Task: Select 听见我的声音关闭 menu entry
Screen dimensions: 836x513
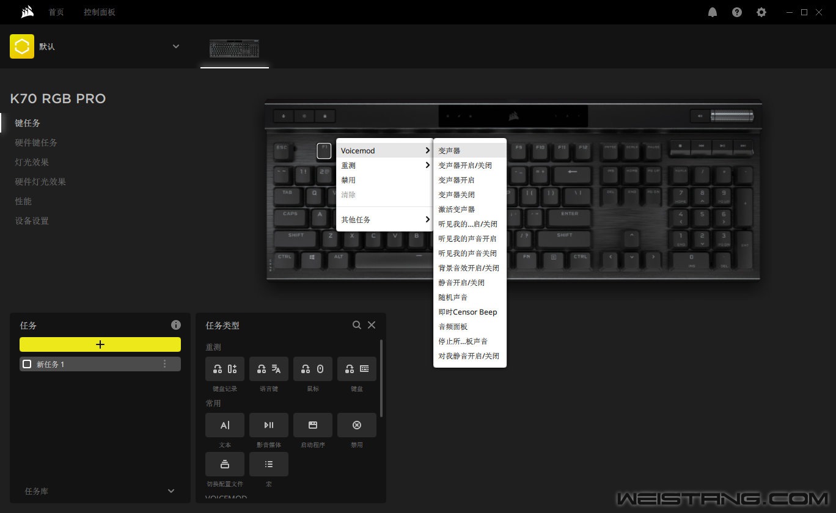Action: point(470,253)
